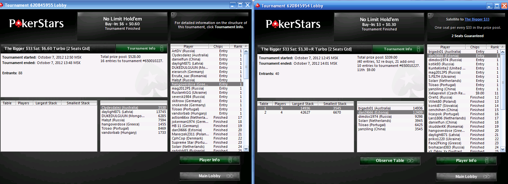The height and width of the screenshot is (184, 508).
Task: Open Tournament Info in right lobby
Action: click(398, 49)
